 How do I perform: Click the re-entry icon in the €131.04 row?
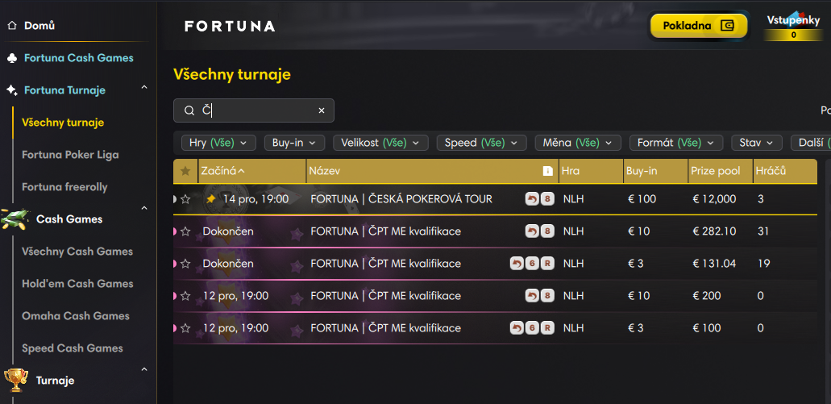516,264
